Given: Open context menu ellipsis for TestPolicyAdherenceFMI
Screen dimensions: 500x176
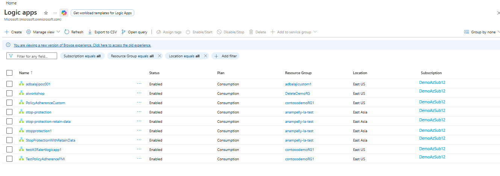Looking at the screenshot, I should (x=139, y=159).
